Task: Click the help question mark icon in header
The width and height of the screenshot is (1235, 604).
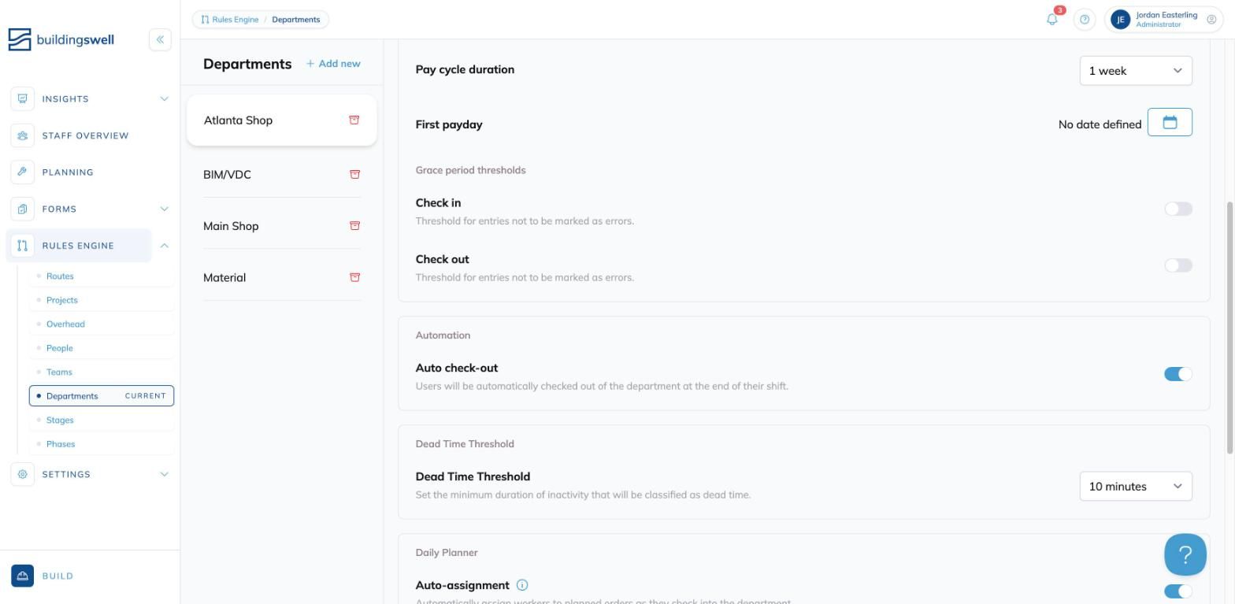Action: click(1085, 20)
